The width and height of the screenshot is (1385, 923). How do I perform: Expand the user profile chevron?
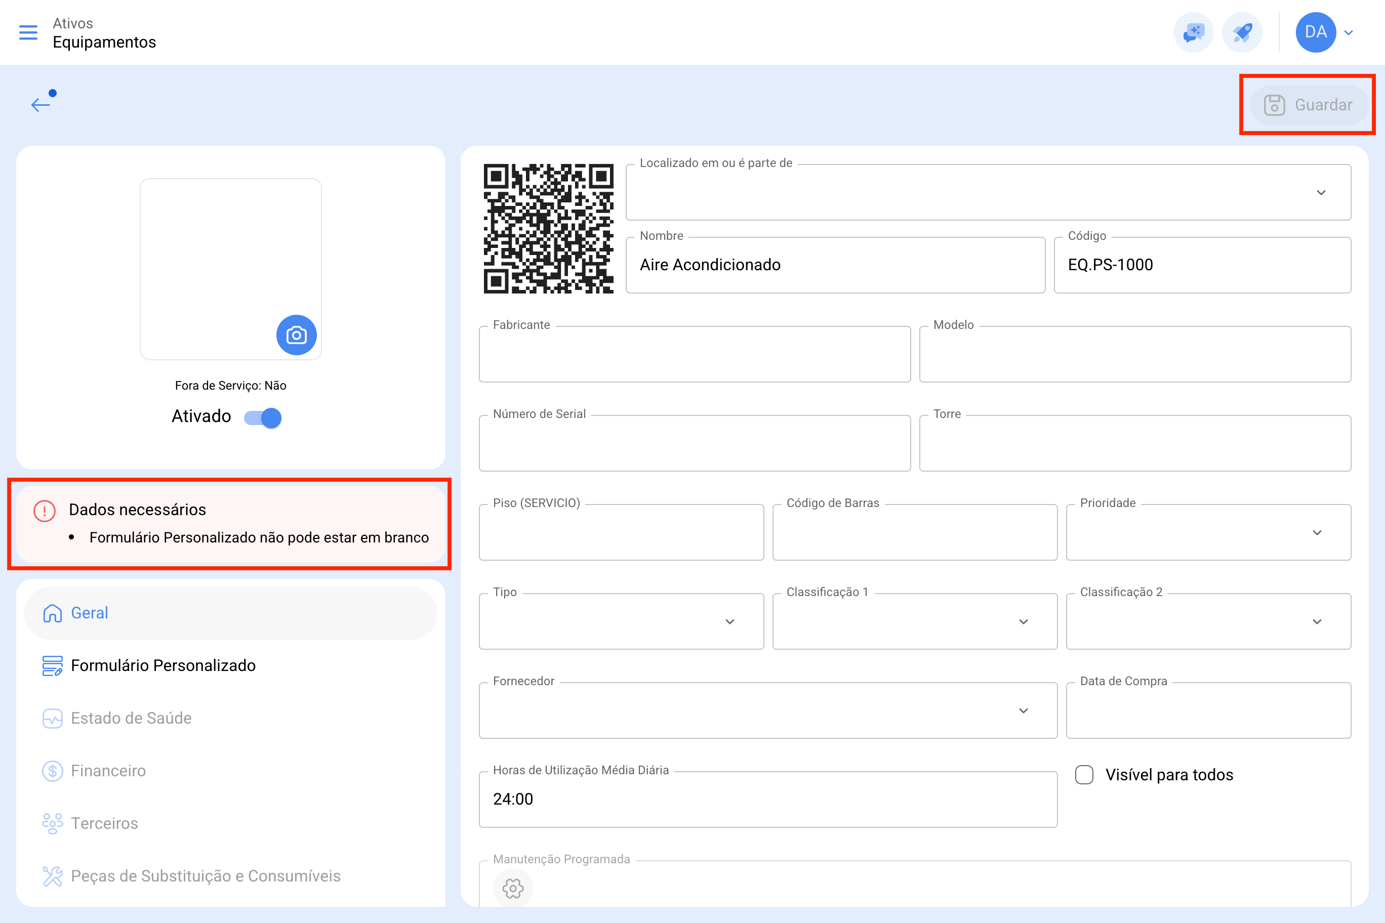click(1349, 33)
